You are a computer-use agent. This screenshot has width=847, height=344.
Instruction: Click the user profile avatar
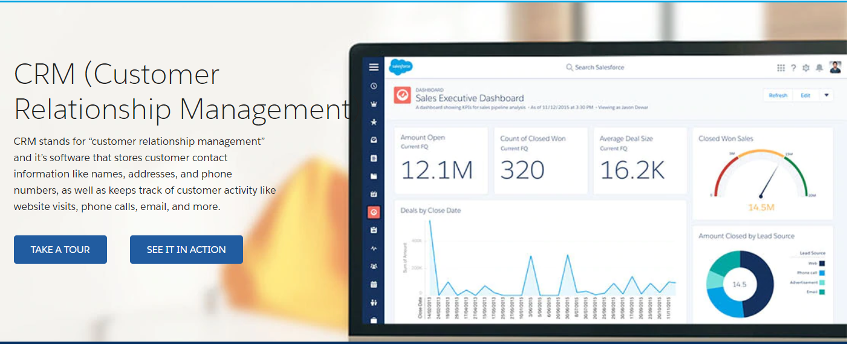[x=835, y=67]
